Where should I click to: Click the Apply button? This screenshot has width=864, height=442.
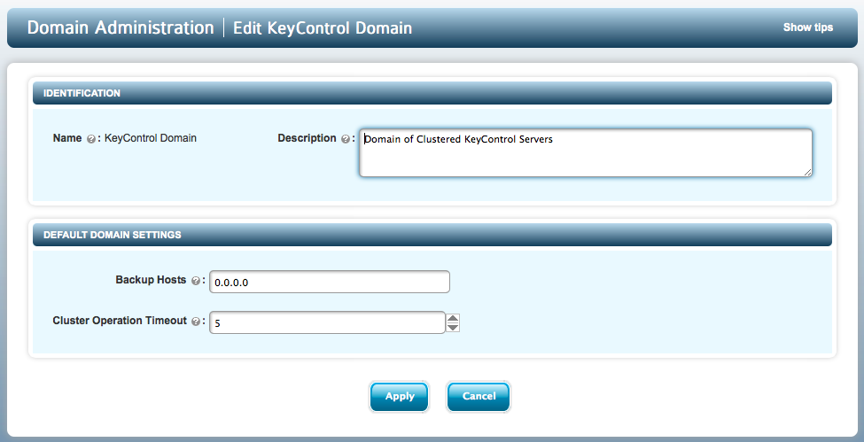(400, 397)
